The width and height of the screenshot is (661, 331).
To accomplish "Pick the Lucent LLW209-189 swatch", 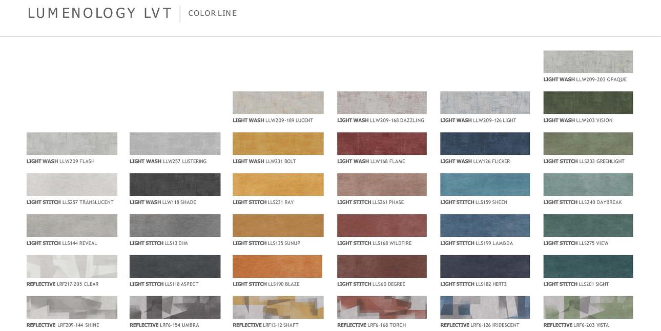I will pos(278,102).
